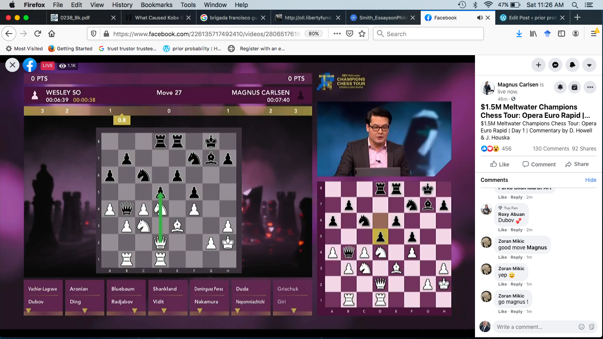Save the live video using the save icon

click(574, 87)
